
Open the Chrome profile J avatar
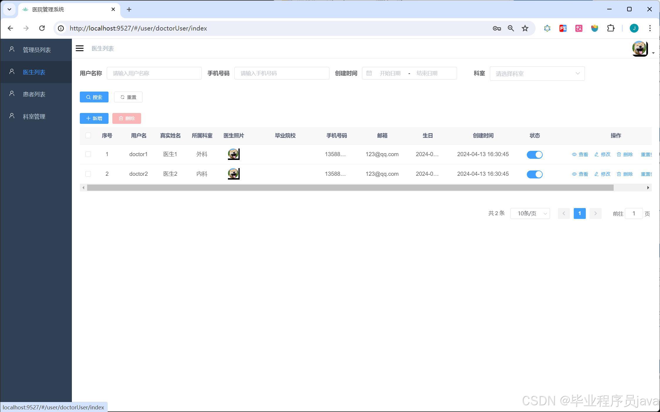(x=634, y=28)
